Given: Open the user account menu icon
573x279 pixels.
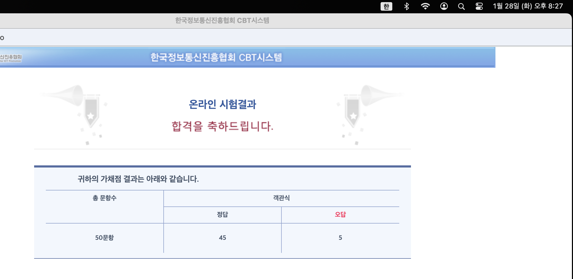Looking at the screenshot, I should (444, 6).
